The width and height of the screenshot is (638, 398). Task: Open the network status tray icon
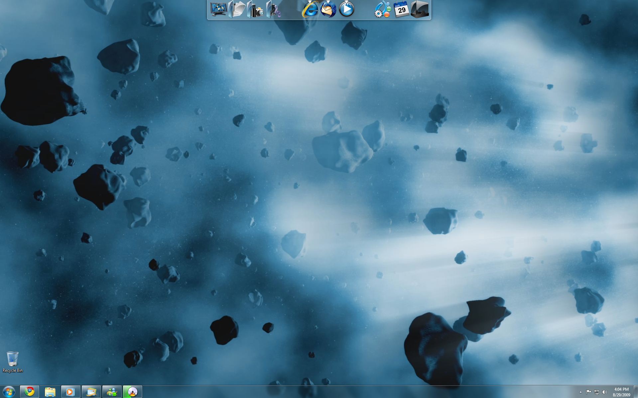click(x=597, y=392)
